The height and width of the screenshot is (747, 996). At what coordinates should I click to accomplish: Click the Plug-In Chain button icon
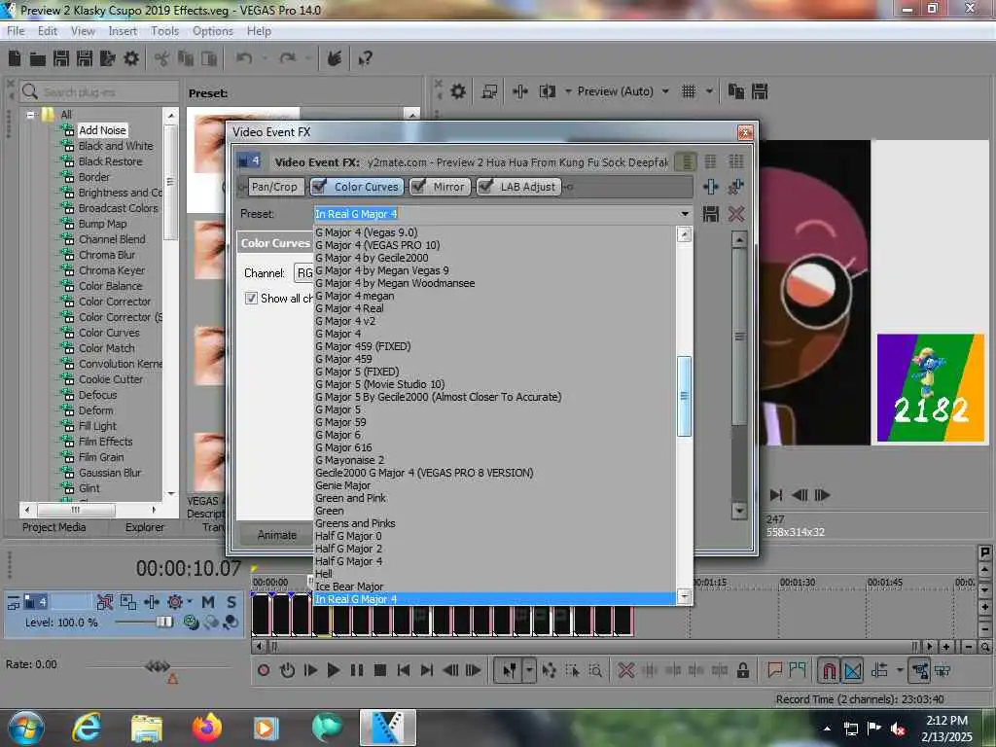[x=711, y=186]
